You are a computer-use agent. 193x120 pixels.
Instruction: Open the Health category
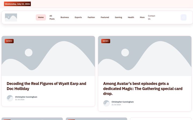coord(131,17)
